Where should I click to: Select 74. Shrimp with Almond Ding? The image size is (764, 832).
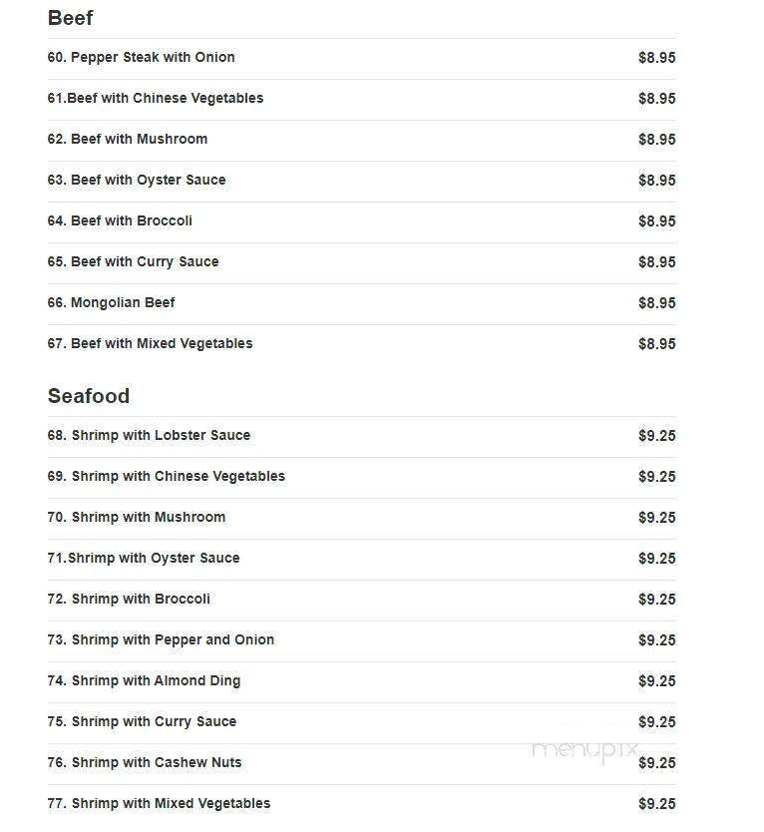pos(362,681)
